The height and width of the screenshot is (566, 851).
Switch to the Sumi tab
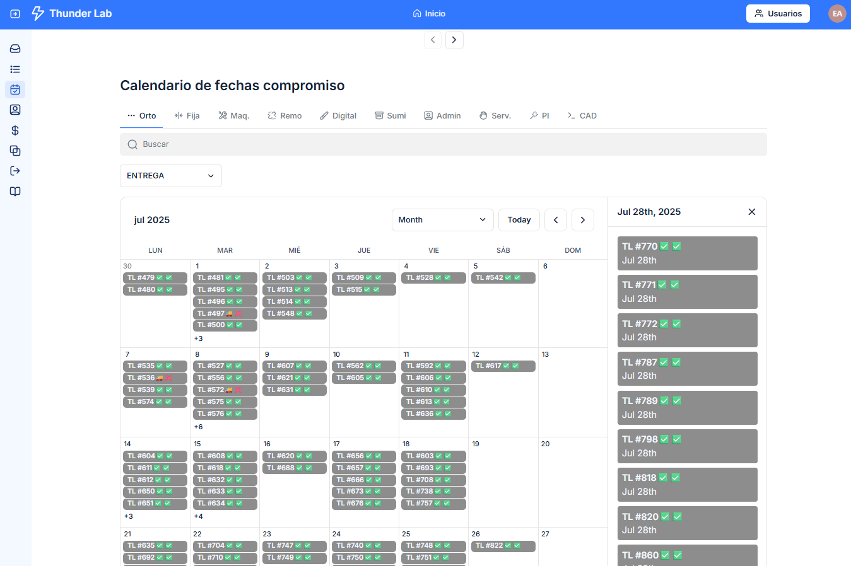[x=390, y=116]
